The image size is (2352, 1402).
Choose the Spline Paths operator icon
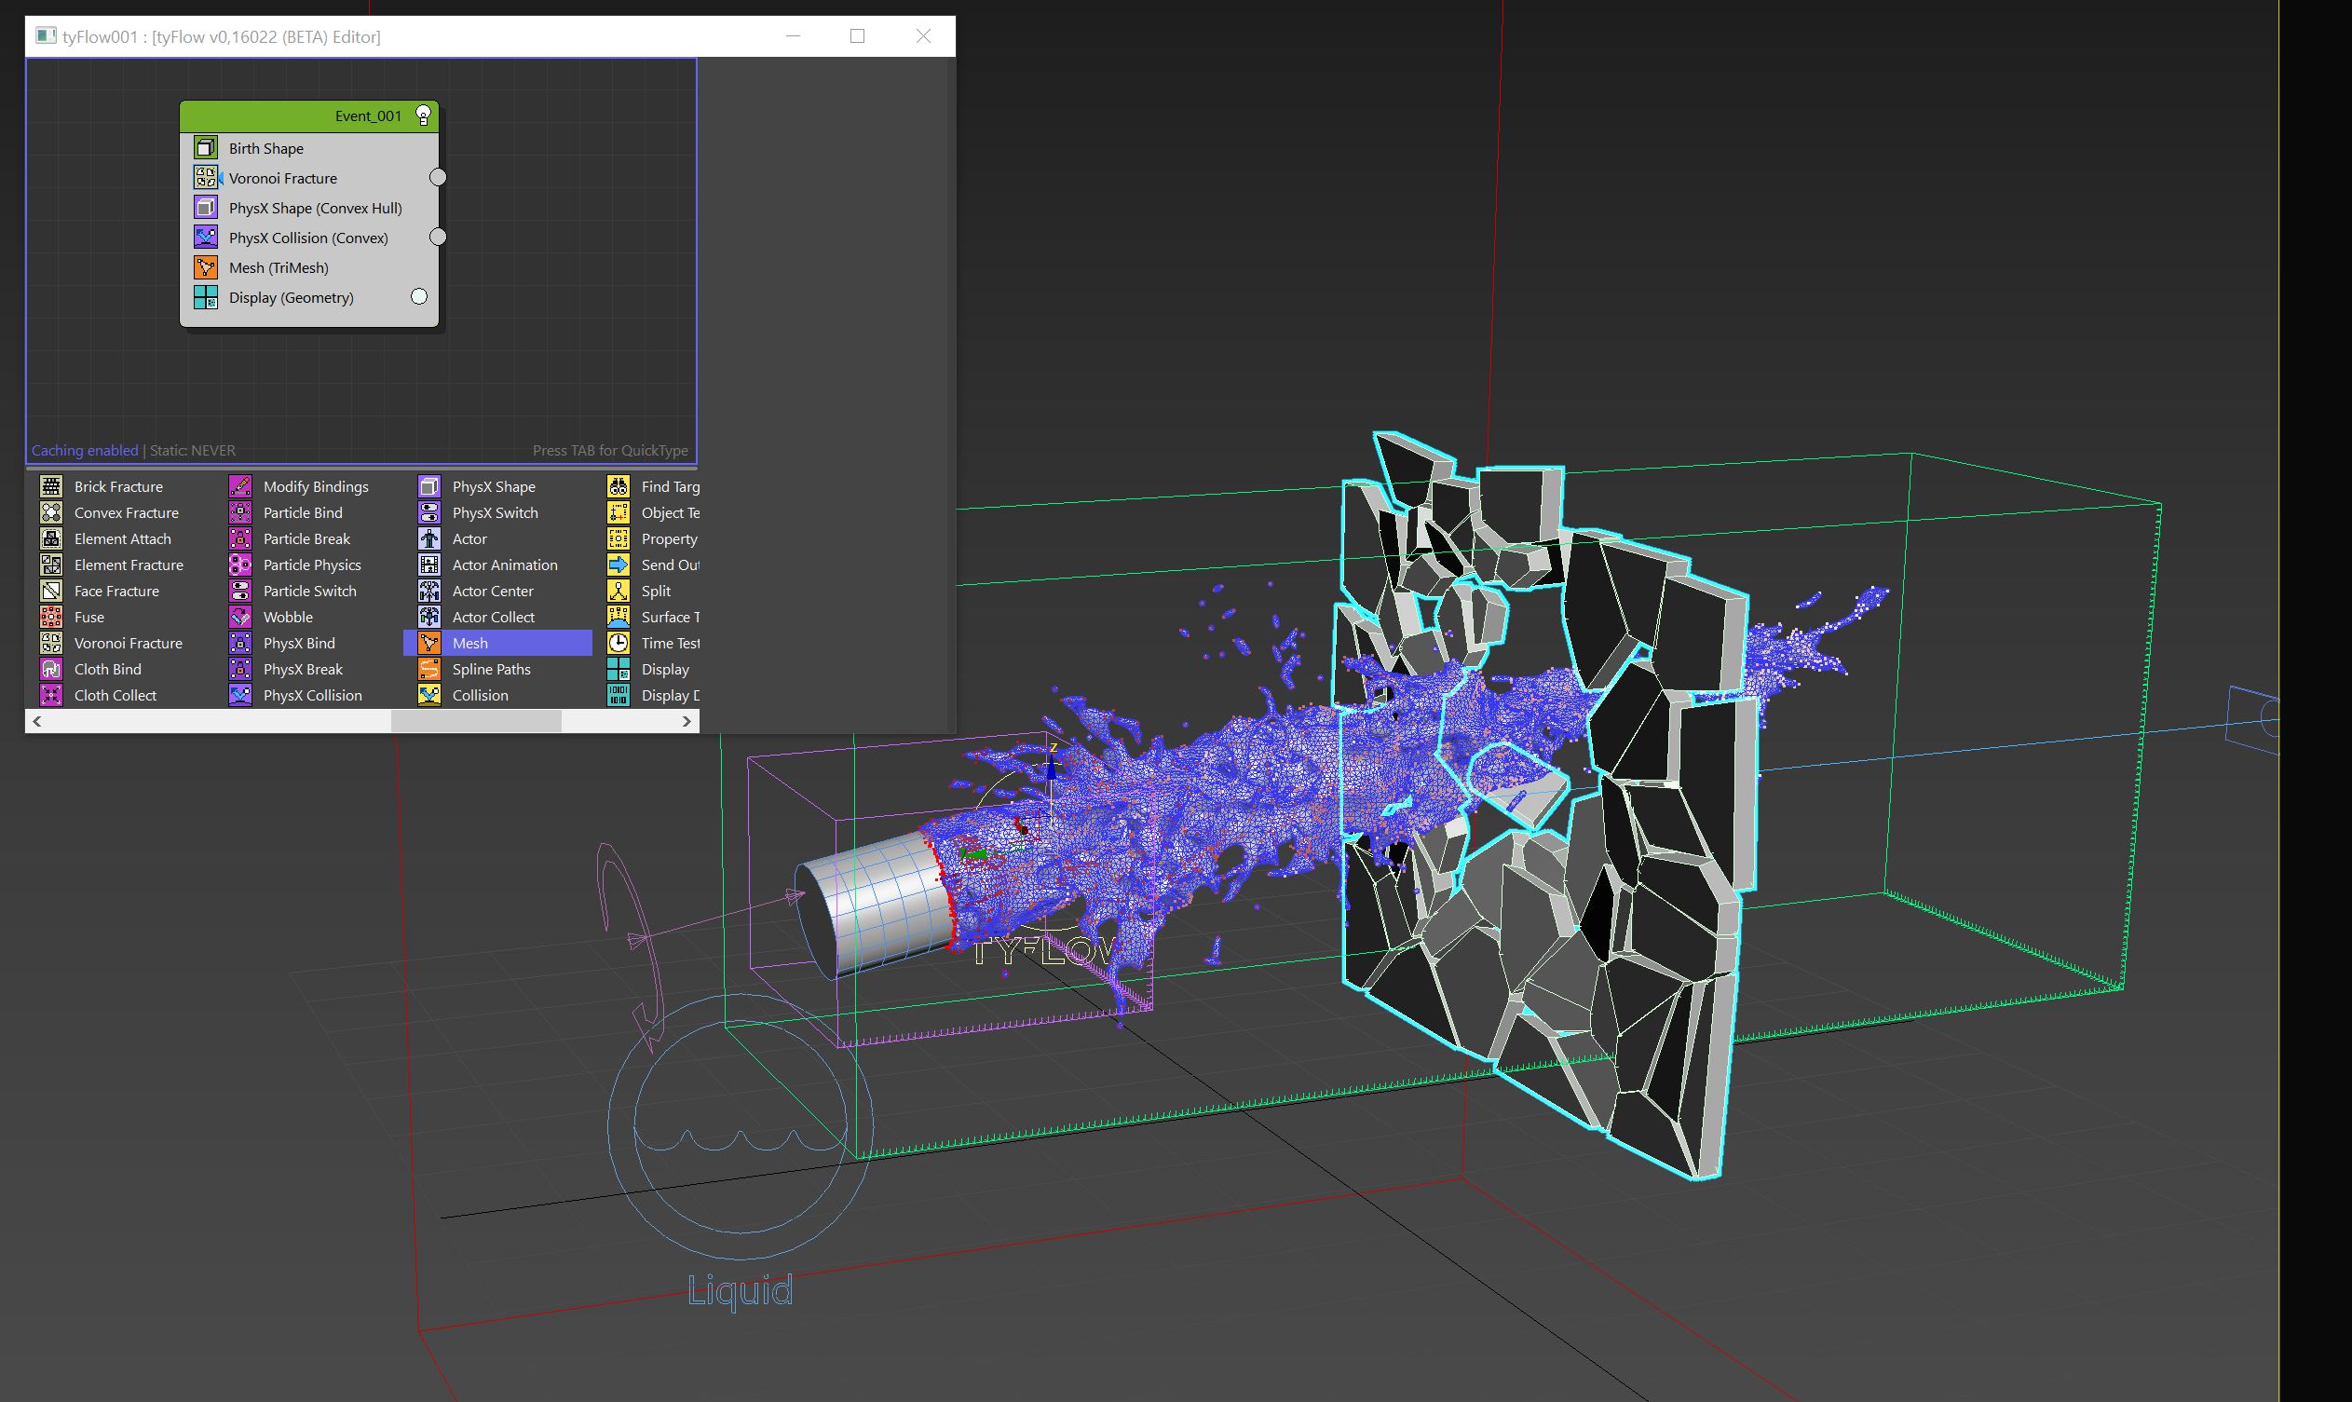(x=429, y=669)
